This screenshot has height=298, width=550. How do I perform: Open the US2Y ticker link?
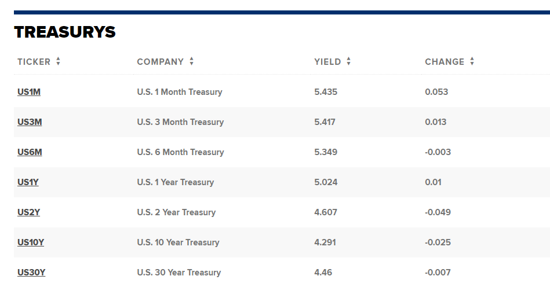coord(29,212)
